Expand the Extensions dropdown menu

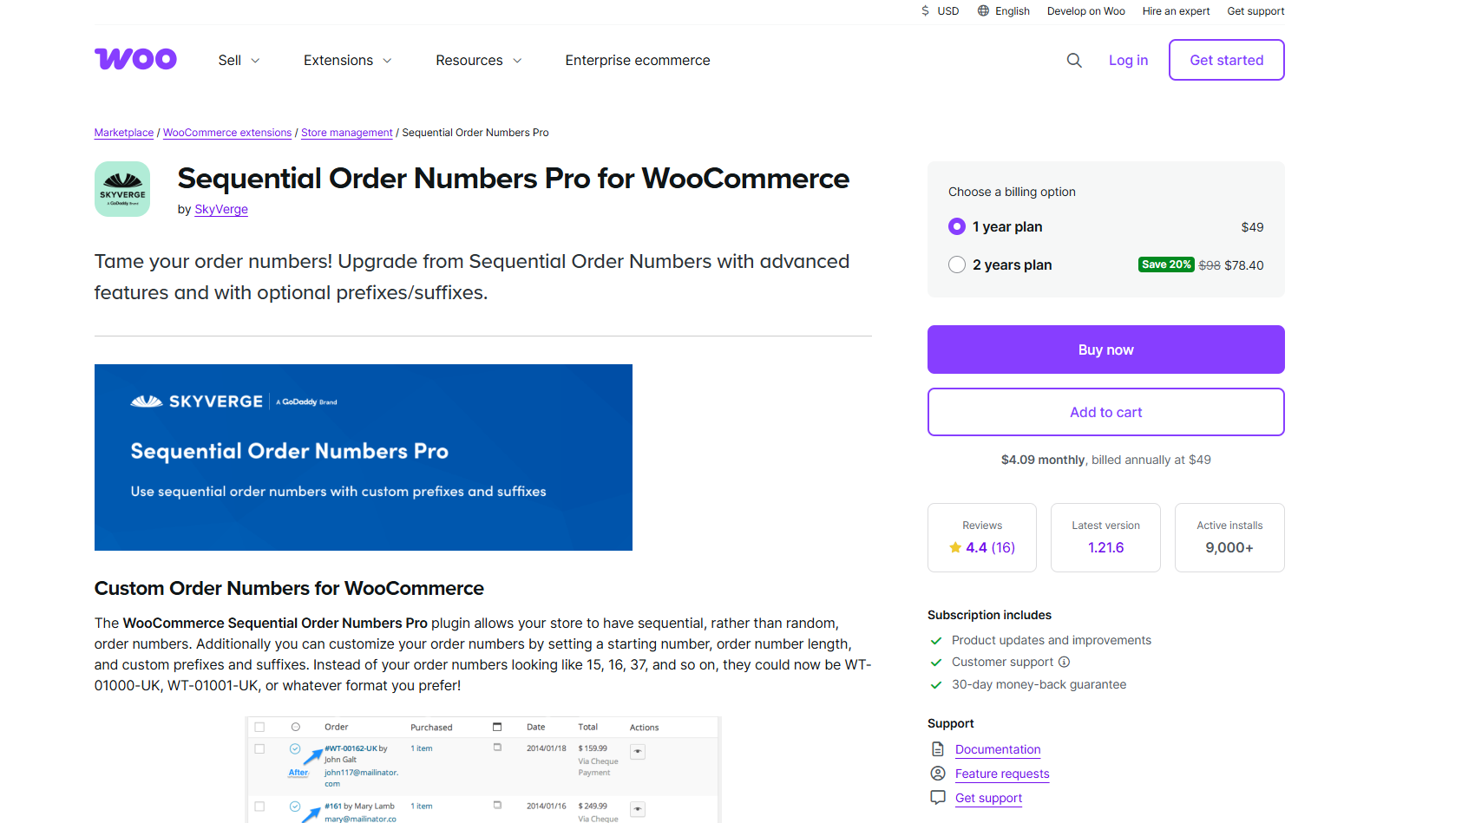click(347, 60)
